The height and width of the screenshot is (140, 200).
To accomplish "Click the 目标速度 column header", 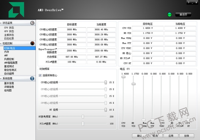I will (72, 24).
